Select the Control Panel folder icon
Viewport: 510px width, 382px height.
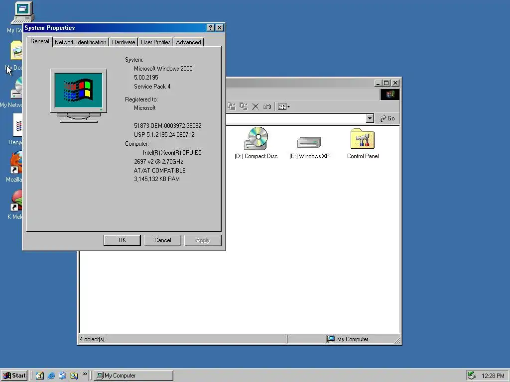click(x=363, y=144)
